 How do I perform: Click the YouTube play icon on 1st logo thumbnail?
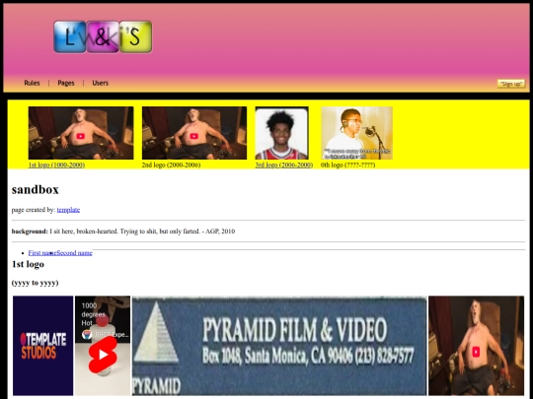click(81, 136)
